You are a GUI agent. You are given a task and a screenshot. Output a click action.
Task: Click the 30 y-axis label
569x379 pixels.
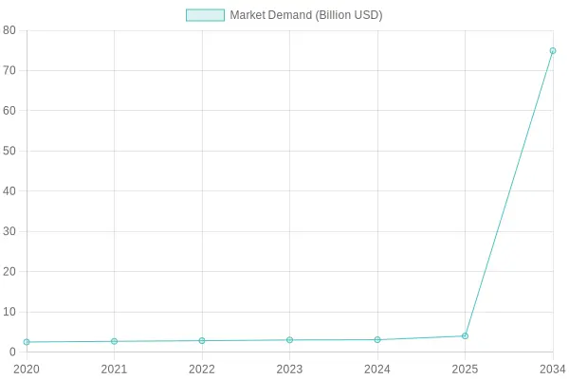click(x=9, y=231)
